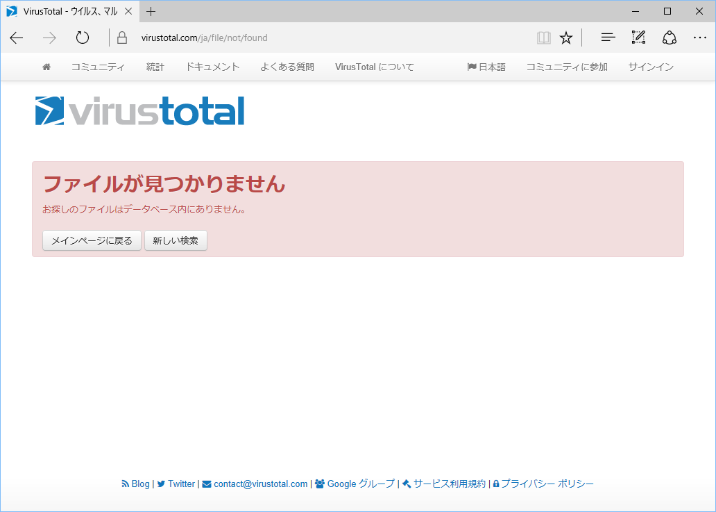Close the browser window
Image resolution: width=716 pixels, height=512 pixels.
(x=699, y=11)
